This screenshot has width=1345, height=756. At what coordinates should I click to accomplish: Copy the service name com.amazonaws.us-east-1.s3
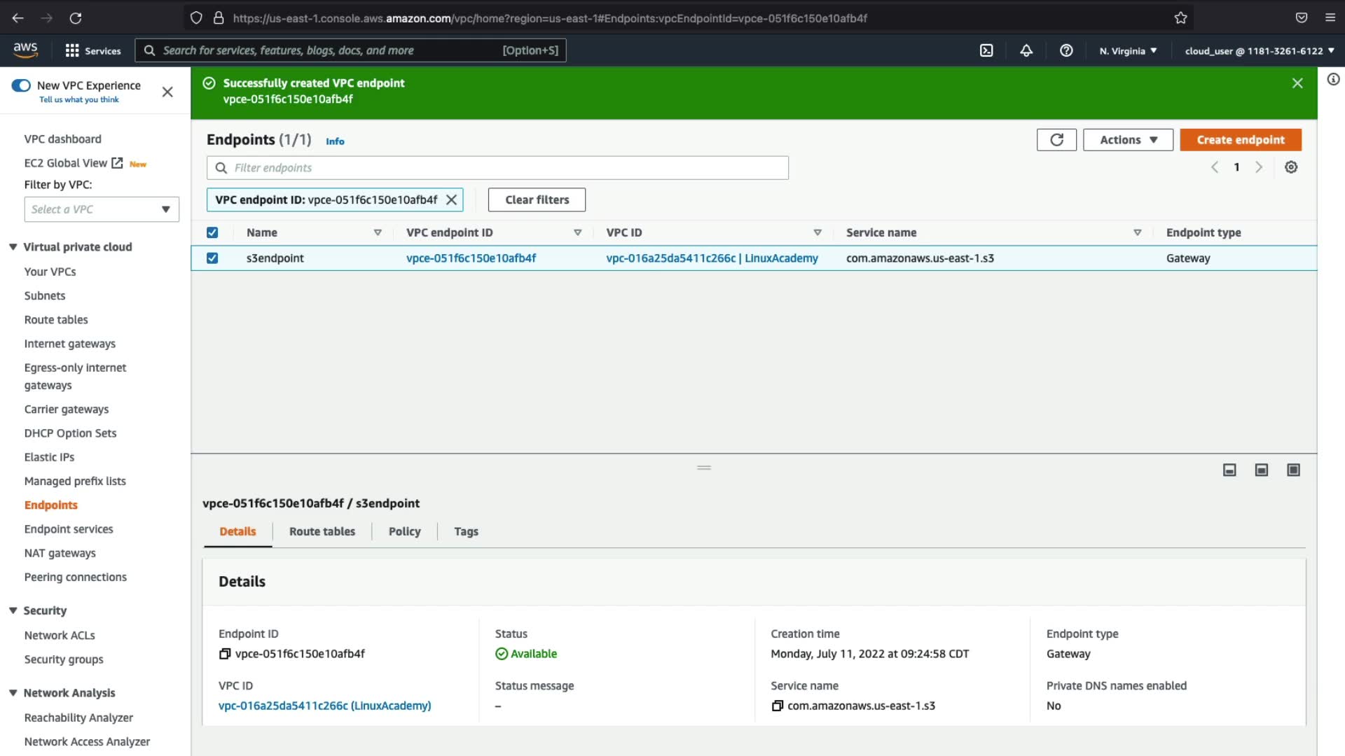tap(777, 706)
